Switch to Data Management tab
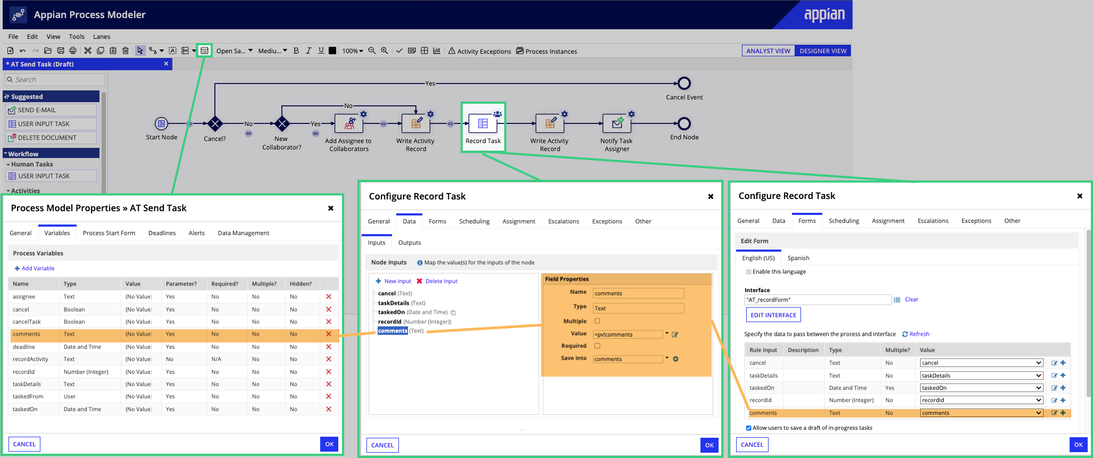1093x458 pixels. 244,233
